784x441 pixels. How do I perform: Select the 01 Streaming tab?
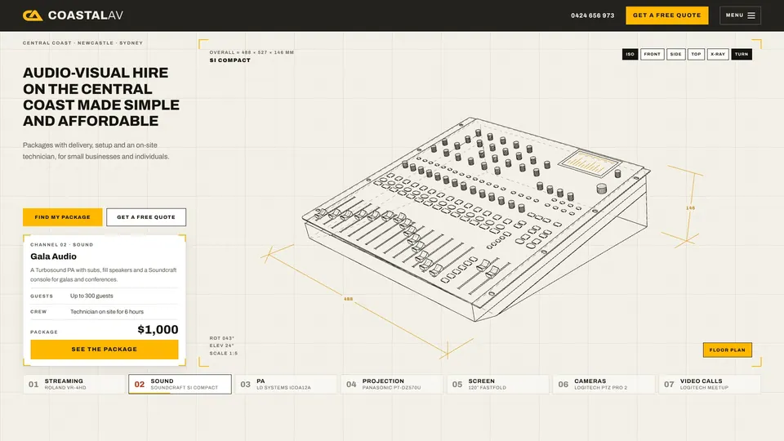click(x=74, y=384)
